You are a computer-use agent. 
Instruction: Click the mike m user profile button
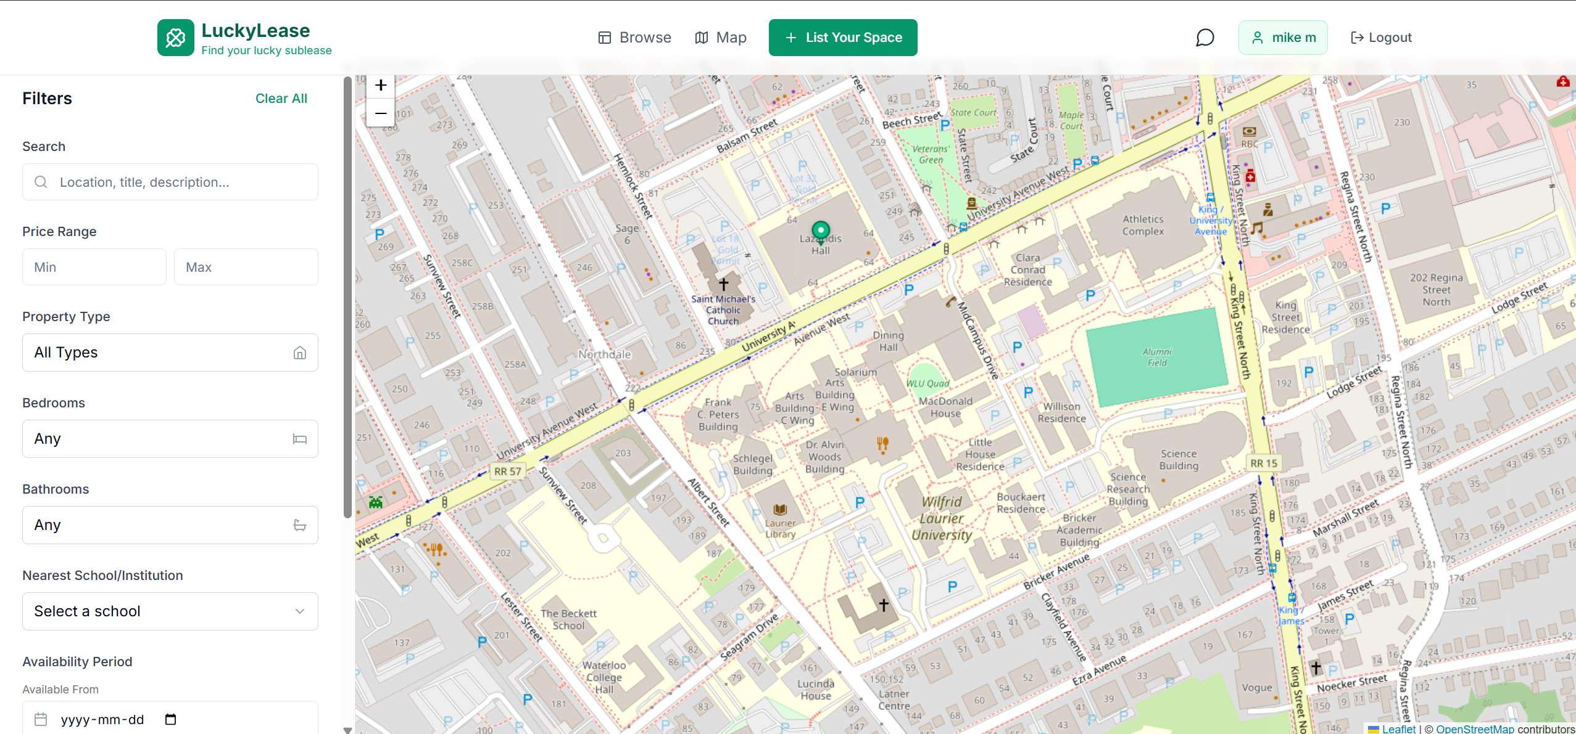[1283, 38]
